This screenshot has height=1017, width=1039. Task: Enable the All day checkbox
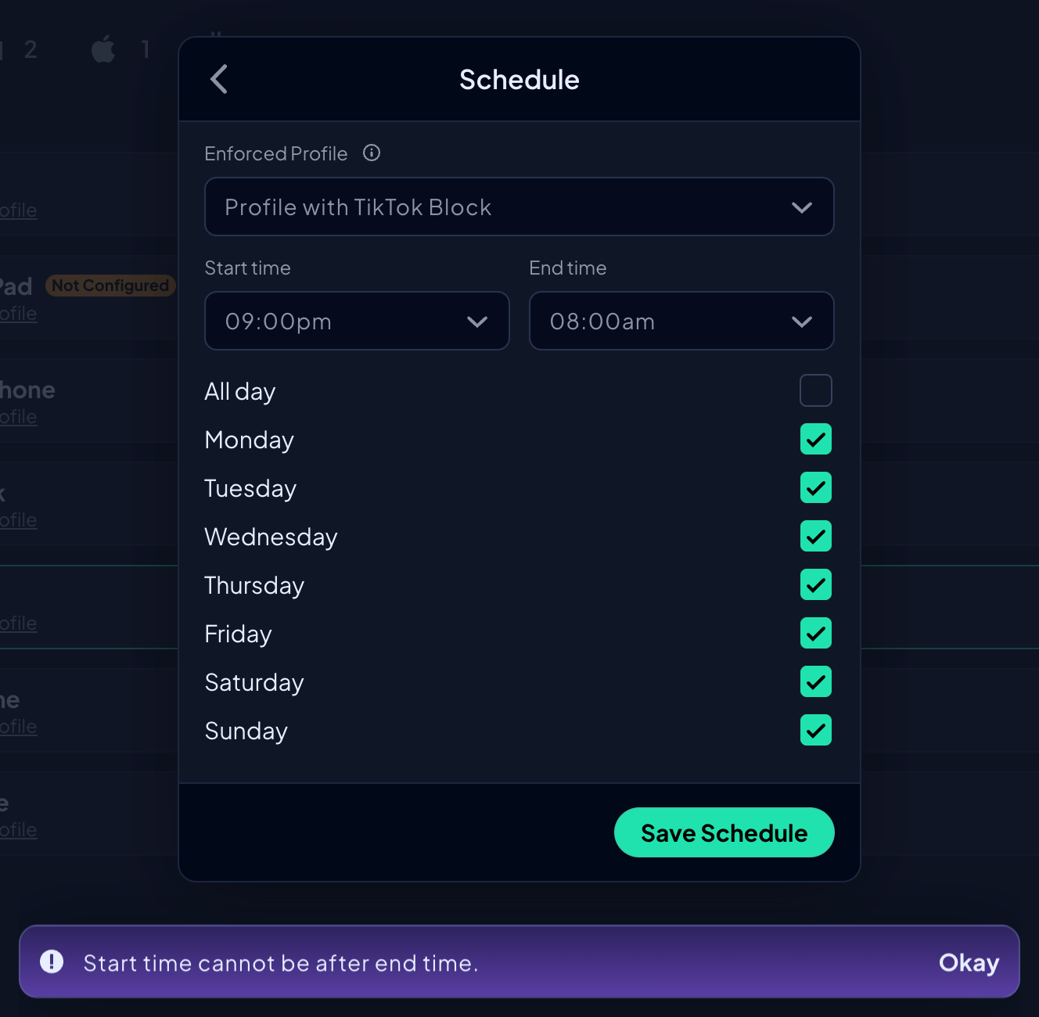pyautogui.click(x=815, y=390)
